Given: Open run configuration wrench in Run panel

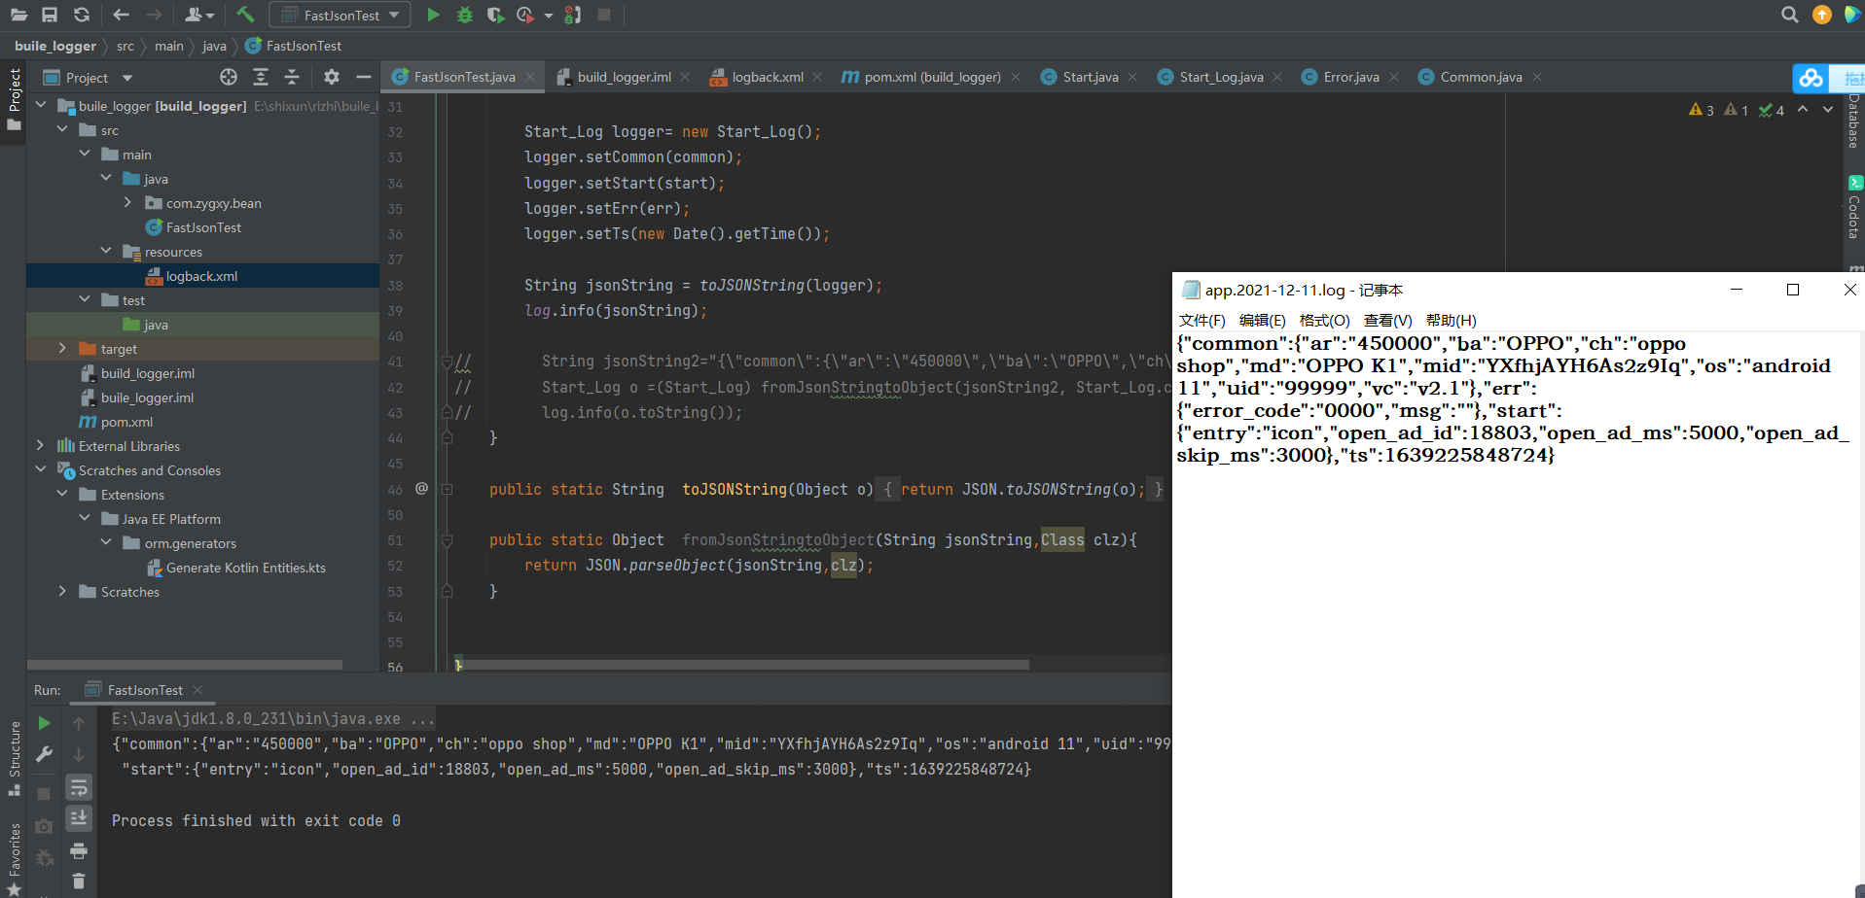Looking at the screenshot, I should [x=44, y=754].
